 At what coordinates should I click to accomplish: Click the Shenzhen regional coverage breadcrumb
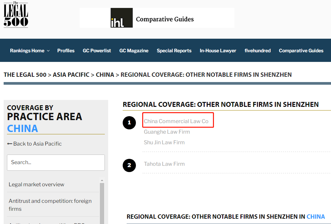[206, 74]
